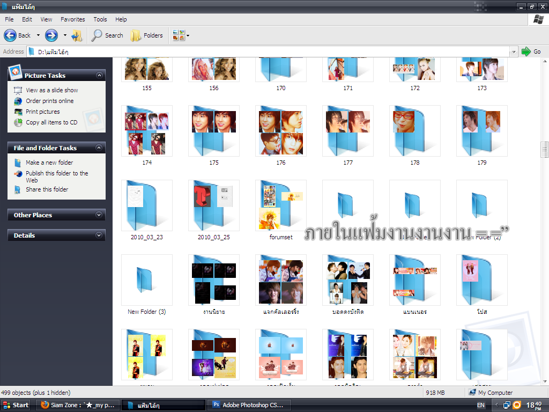
Task: Click the Back arrow icon
Action: pos(10,35)
